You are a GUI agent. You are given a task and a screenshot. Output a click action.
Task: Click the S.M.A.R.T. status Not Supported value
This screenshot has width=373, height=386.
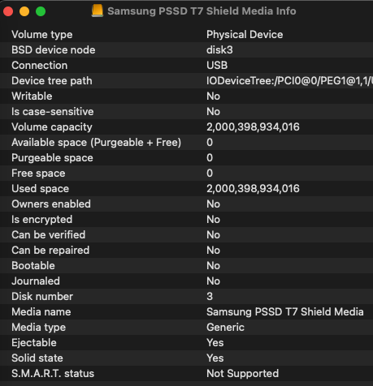(x=242, y=374)
